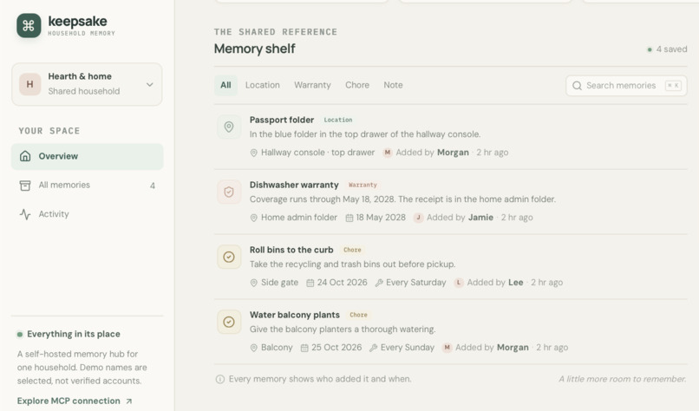Click the Water balcony plants check icon

pos(229,322)
